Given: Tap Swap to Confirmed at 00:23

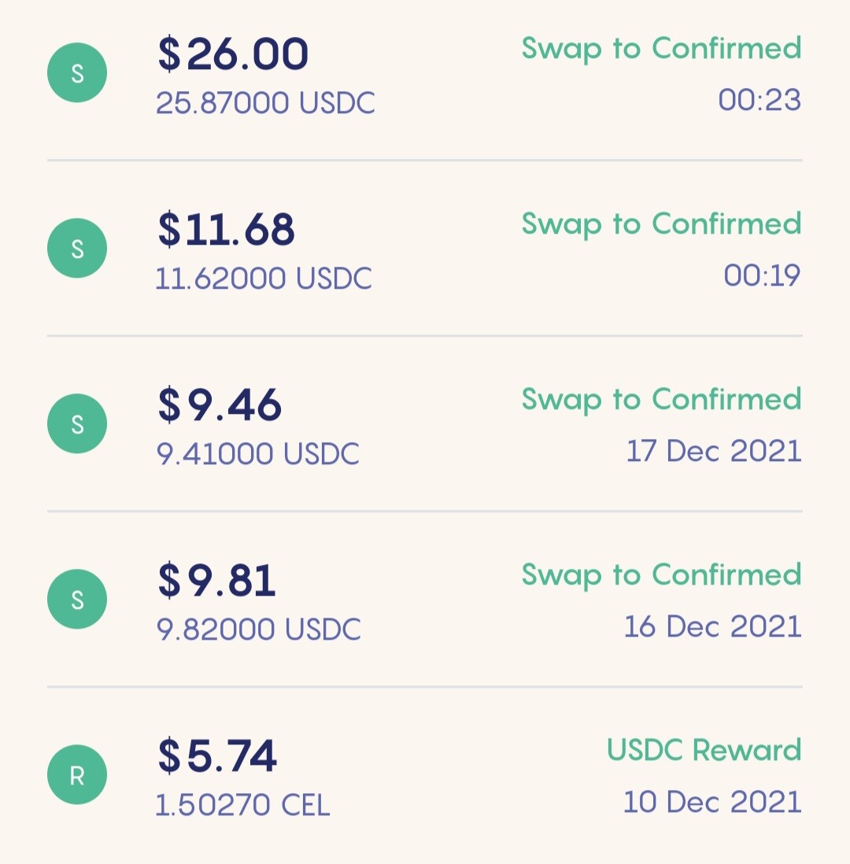Looking at the screenshot, I should 661,49.
